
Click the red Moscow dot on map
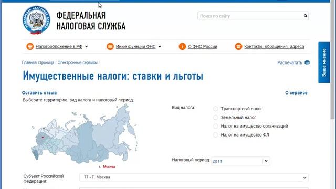pyautogui.click(x=43, y=137)
